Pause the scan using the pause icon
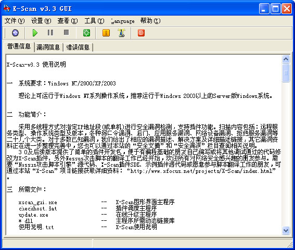The image size is (295, 250). tap(50, 33)
